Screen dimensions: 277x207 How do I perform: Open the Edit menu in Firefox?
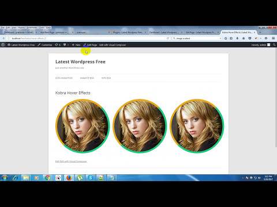8,28
